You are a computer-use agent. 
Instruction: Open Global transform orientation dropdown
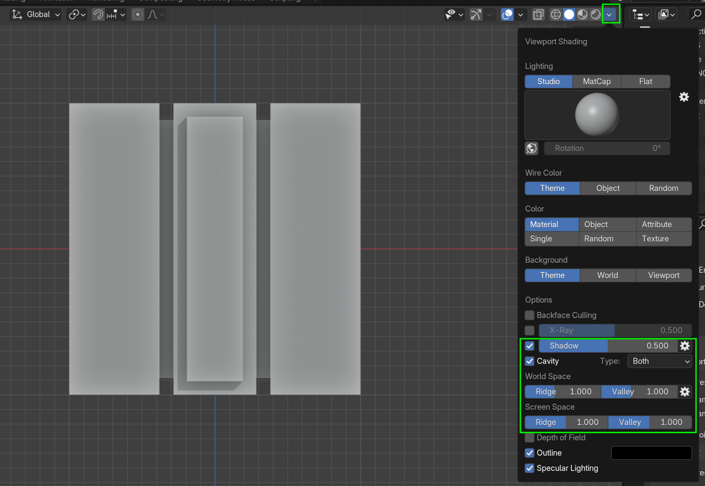pos(36,15)
